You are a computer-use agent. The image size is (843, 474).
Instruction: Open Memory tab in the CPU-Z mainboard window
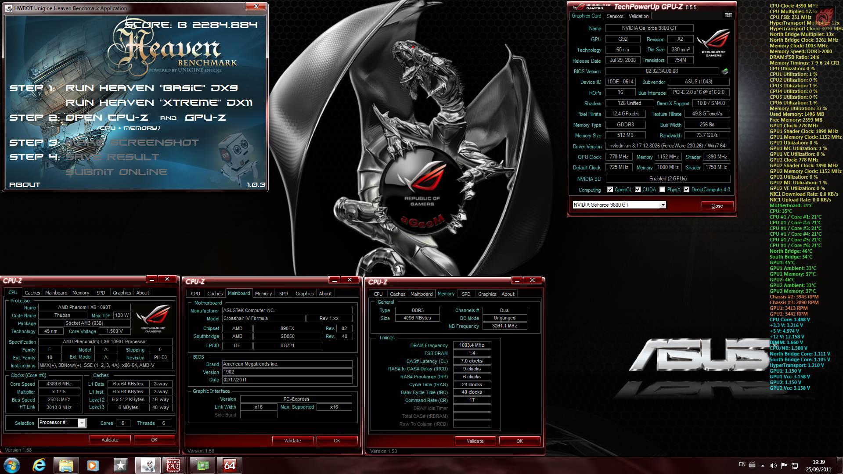coord(263,294)
